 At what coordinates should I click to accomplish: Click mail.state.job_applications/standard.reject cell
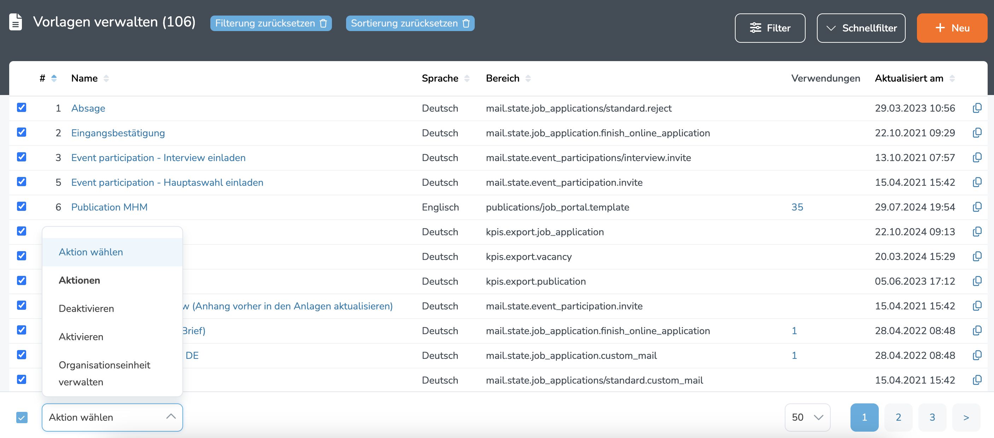pos(578,108)
